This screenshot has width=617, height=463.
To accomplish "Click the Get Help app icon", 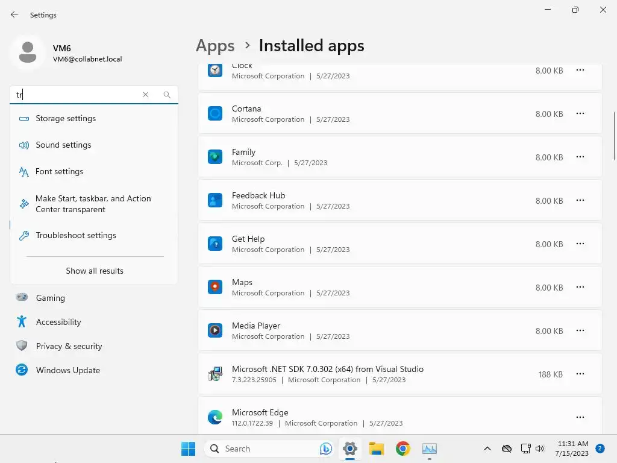I will (x=215, y=244).
